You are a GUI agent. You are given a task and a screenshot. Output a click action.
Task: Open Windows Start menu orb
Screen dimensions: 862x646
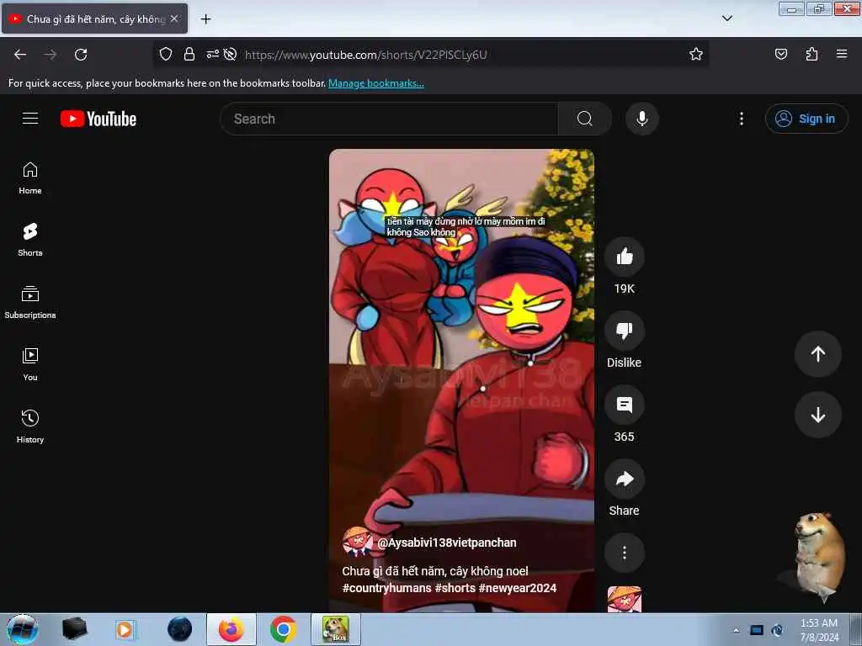pyautogui.click(x=22, y=629)
